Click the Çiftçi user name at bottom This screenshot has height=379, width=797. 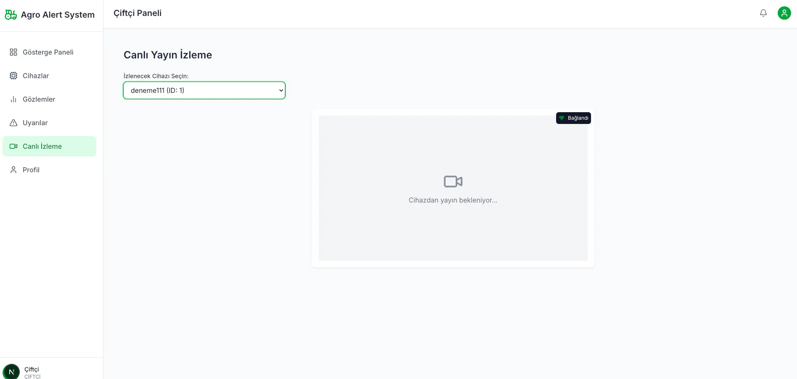(x=32, y=369)
